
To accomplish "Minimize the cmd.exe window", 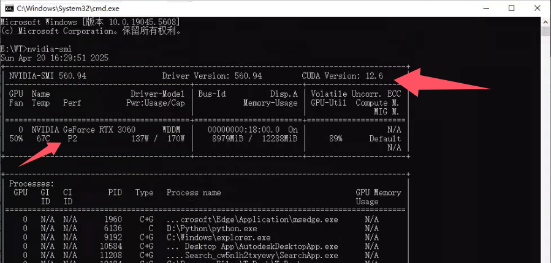I will (487, 8).
